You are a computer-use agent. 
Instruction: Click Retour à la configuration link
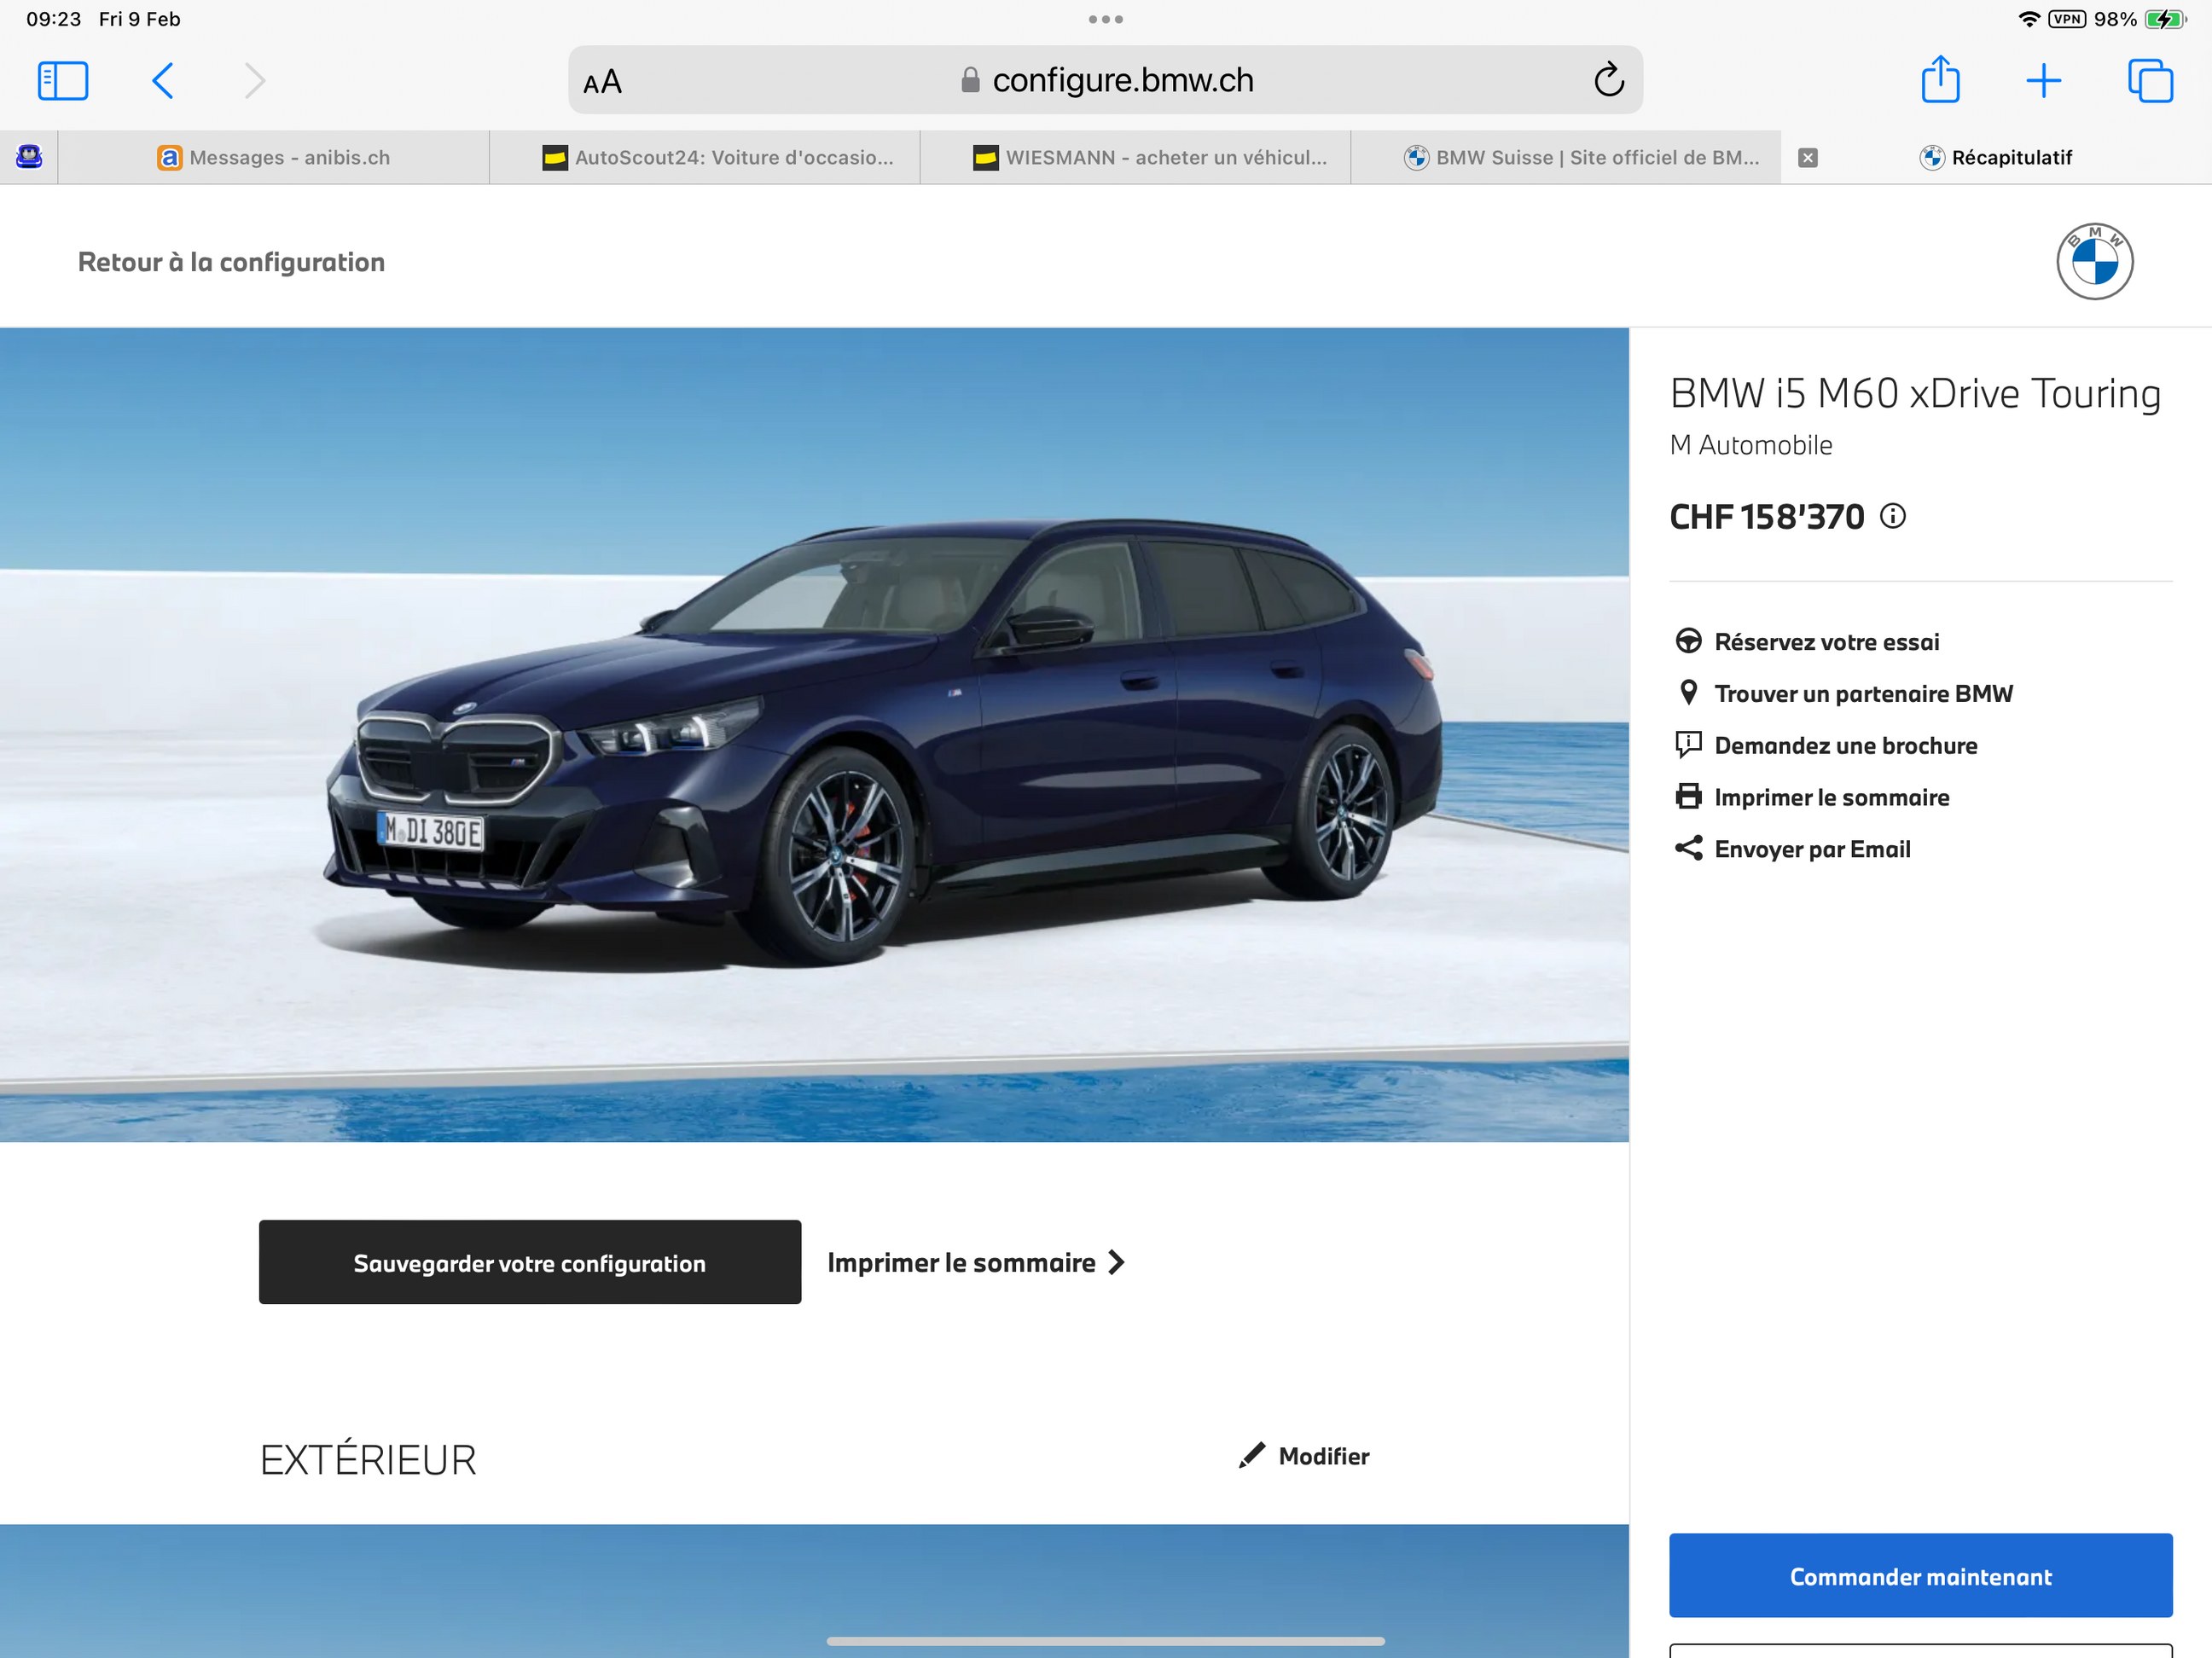(x=231, y=262)
